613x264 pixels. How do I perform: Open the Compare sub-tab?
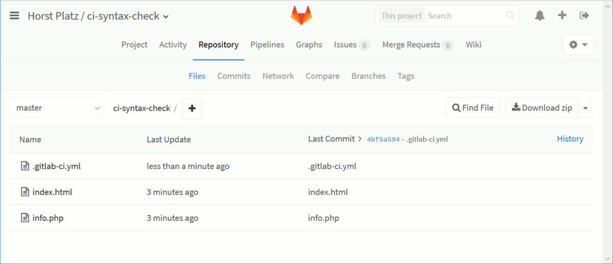click(322, 76)
